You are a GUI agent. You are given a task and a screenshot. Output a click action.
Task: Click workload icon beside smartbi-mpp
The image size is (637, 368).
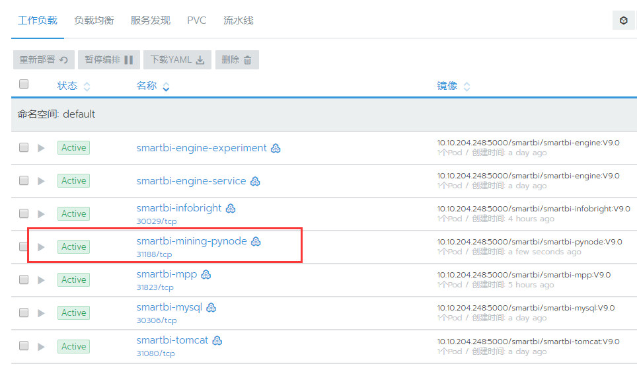click(x=206, y=275)
